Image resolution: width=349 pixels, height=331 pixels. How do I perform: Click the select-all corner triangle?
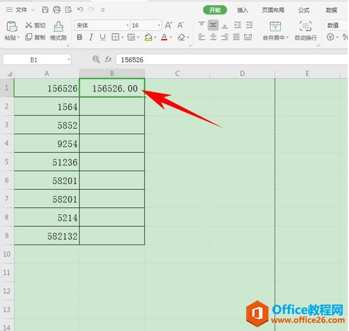(9, 74)
